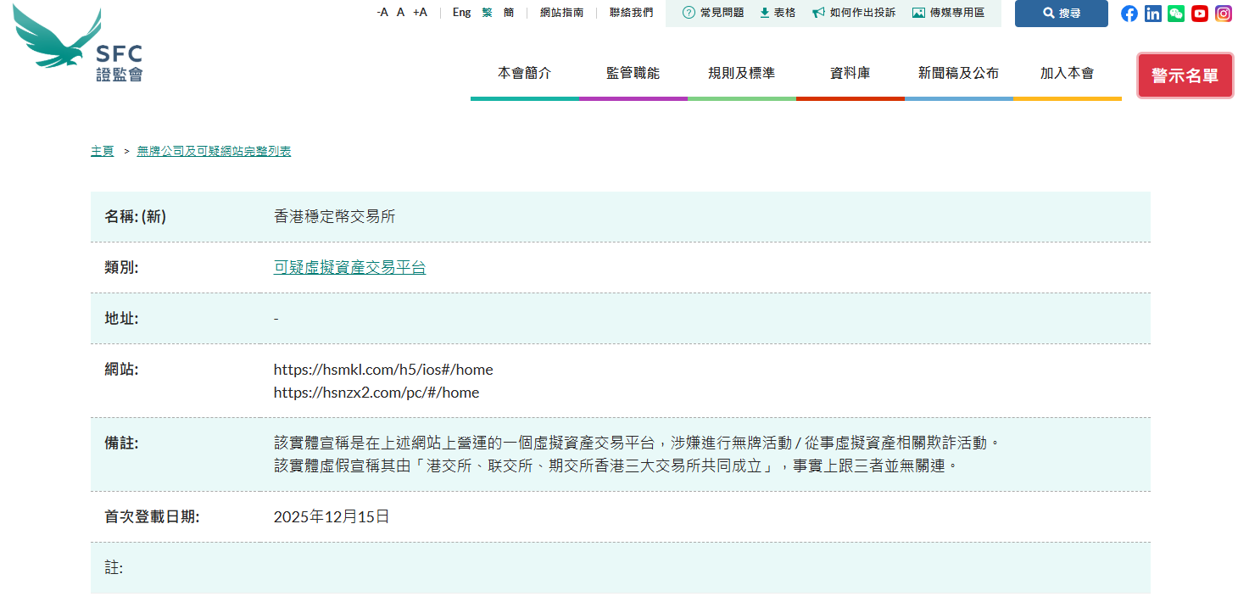The height and width of the screenshot is (602, 1238).
Task: Open the SFC YouTube channel icon
Action: point(1199,14)
